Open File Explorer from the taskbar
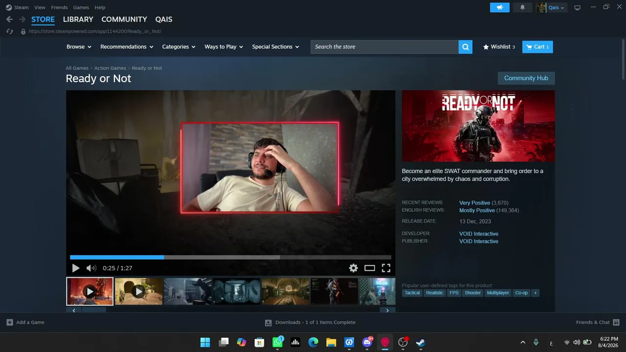Image resolution: width=626 pixels, height=352 pixels. 331,342
